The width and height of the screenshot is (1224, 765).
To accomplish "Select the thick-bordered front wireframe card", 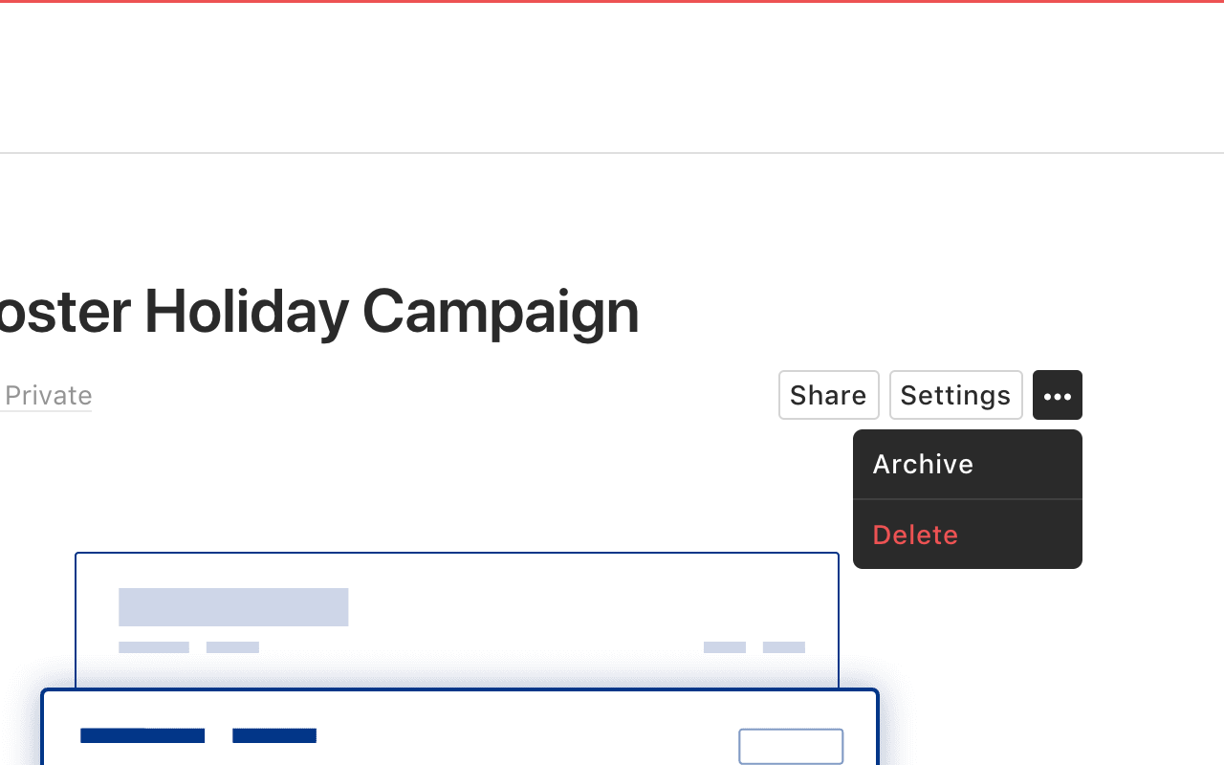I will click(x=459, y=727).
